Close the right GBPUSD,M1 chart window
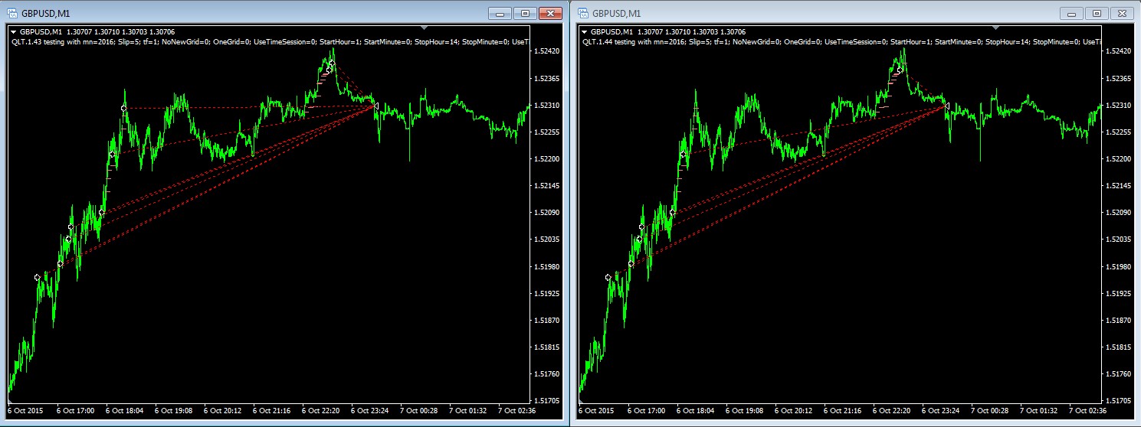 (x=1122, y=14)
